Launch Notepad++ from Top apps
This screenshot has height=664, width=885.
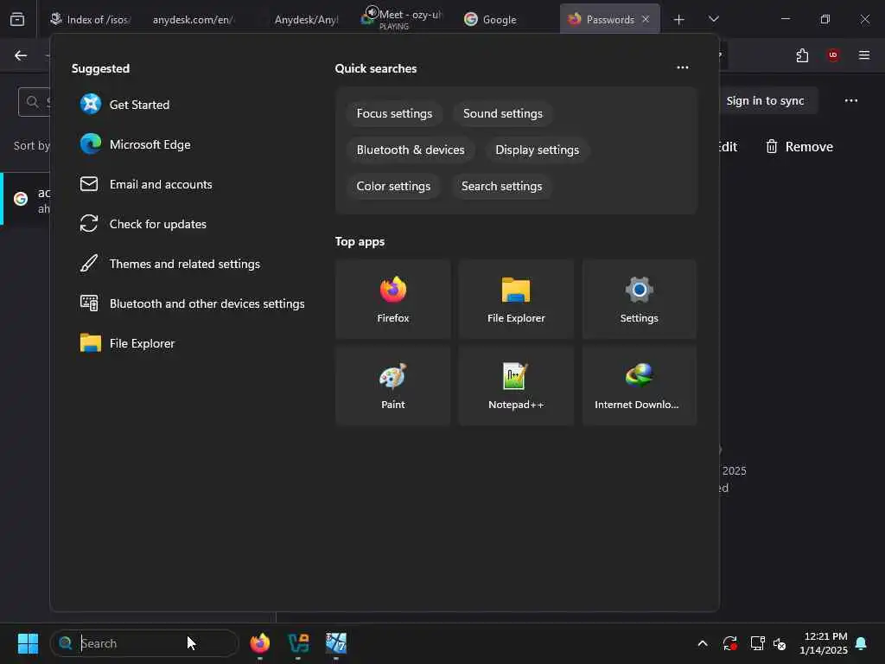(516, 386)
